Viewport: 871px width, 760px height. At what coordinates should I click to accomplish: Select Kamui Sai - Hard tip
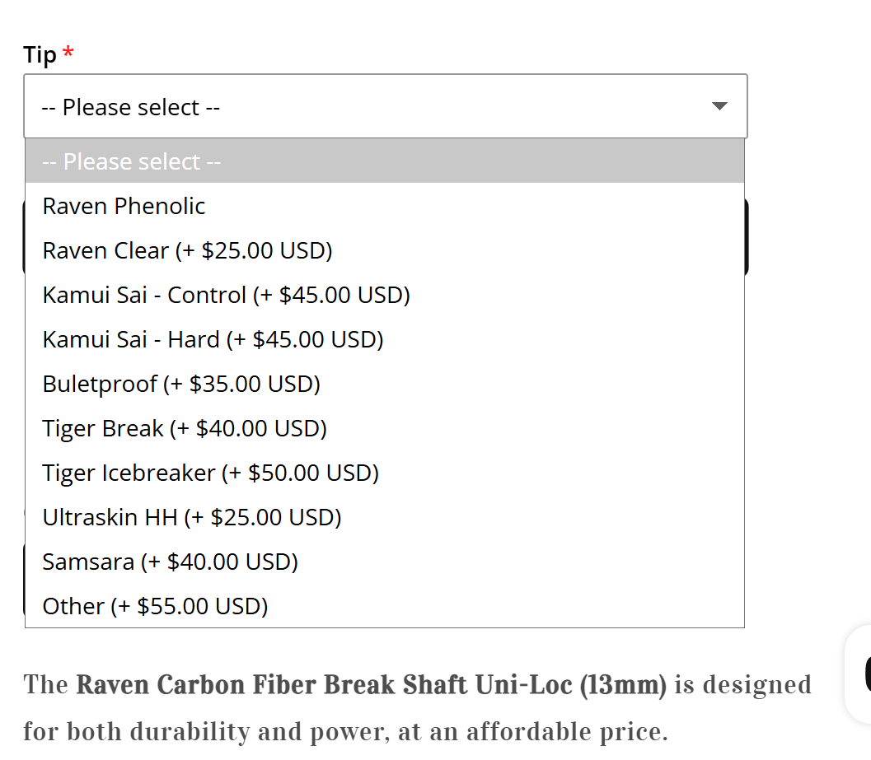[213, 339]
